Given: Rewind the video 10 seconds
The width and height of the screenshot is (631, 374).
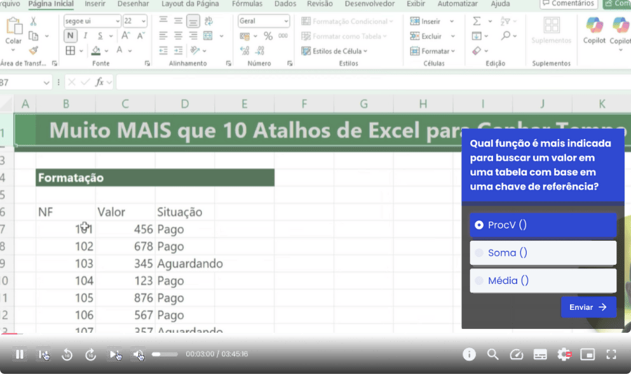Looking at the screenshot, I should [67, 354].
